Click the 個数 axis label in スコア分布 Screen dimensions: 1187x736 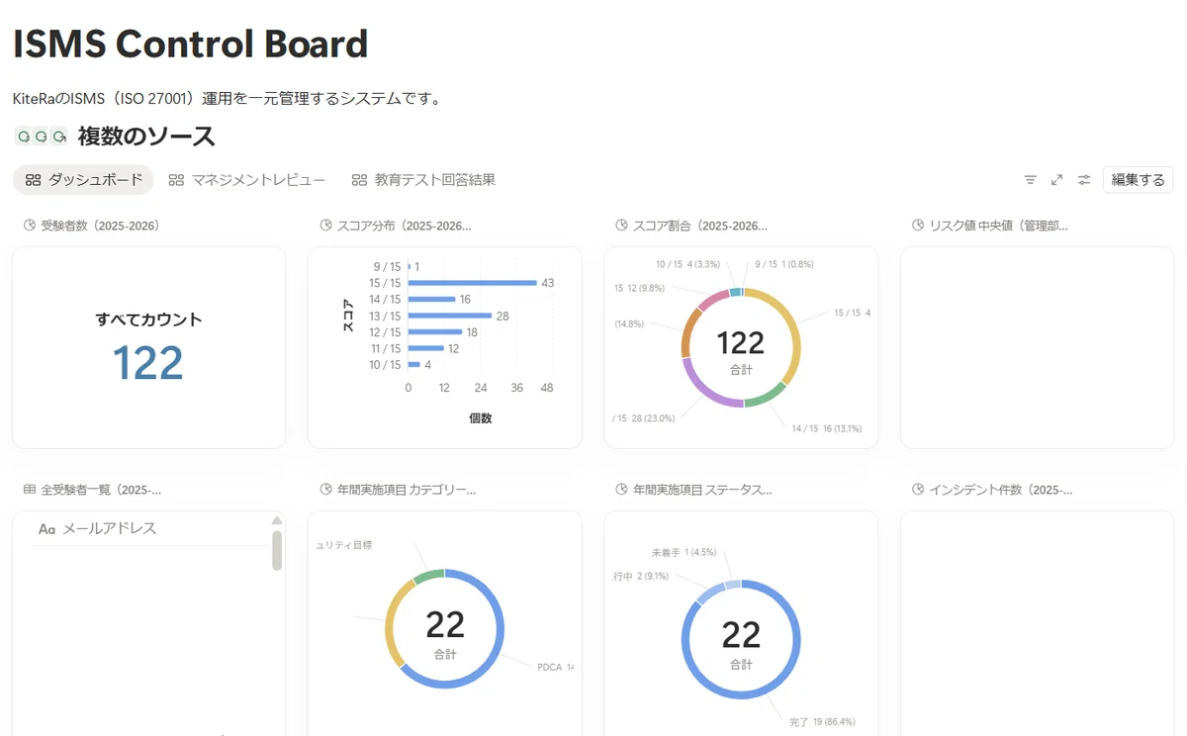(481, 418)
